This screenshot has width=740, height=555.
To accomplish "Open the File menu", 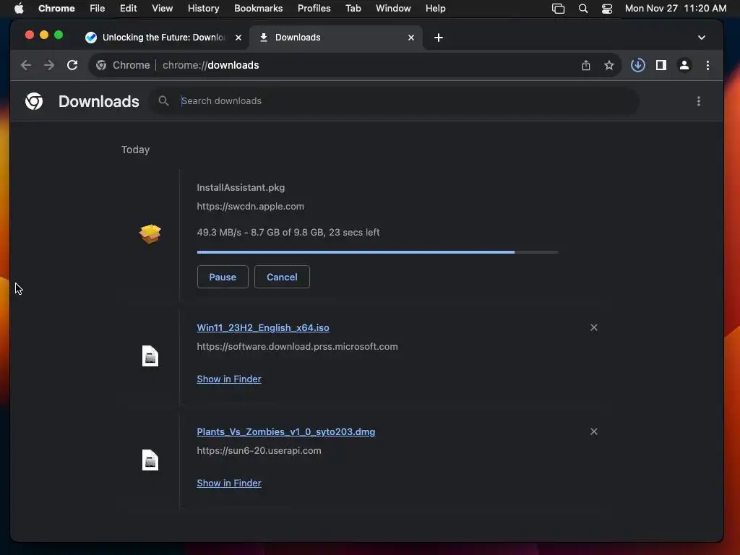I will [x=98, y=9].
